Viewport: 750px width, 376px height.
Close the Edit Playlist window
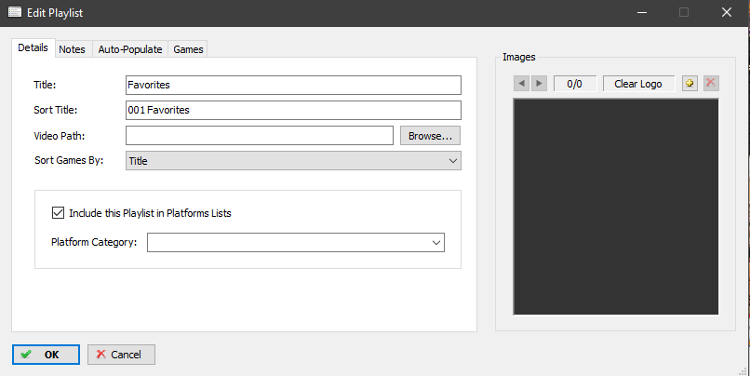click(x=727, y=12)
